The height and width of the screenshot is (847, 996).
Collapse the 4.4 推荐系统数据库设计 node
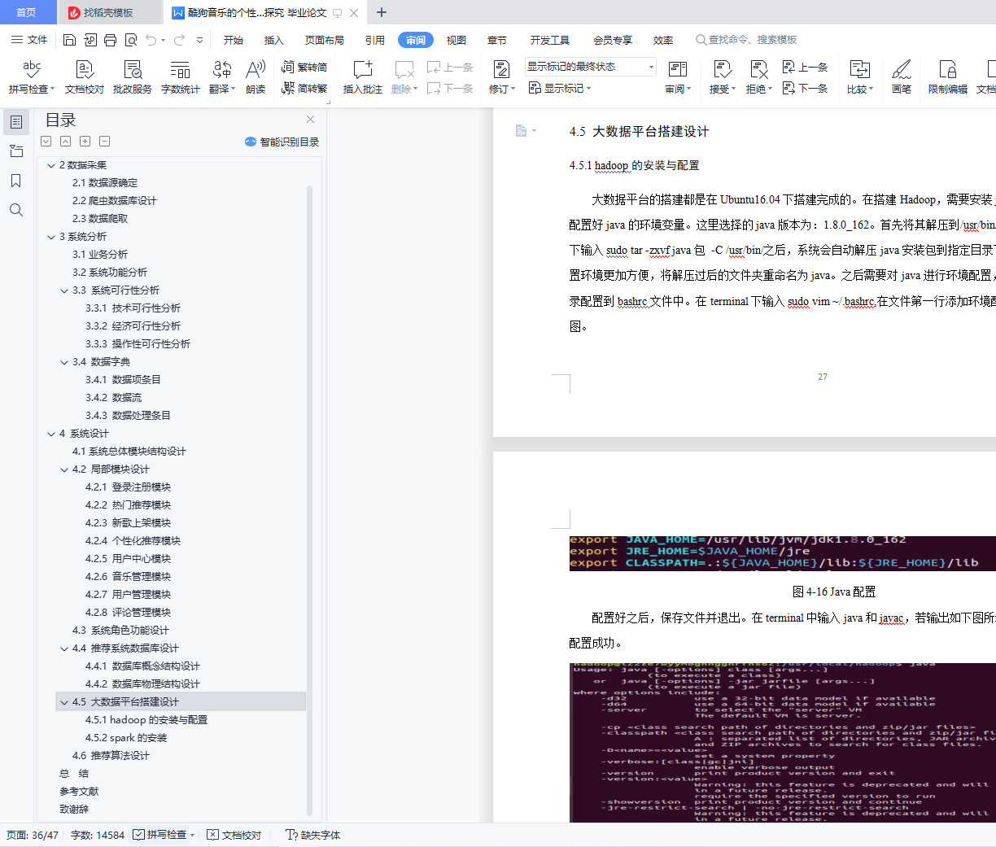click(64, 648)
